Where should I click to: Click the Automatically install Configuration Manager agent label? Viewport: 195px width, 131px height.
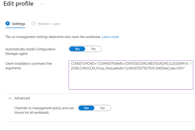click(x=30, y=51)
